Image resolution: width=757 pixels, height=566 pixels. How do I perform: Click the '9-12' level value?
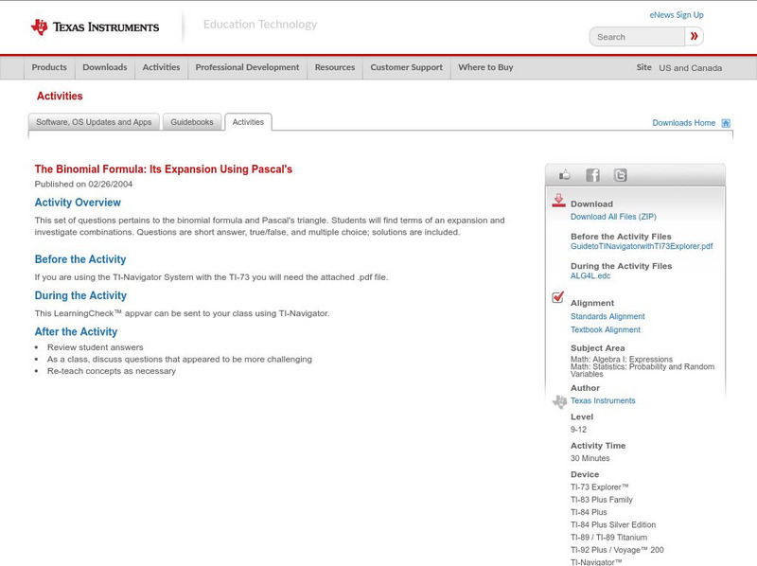(578, 430)
